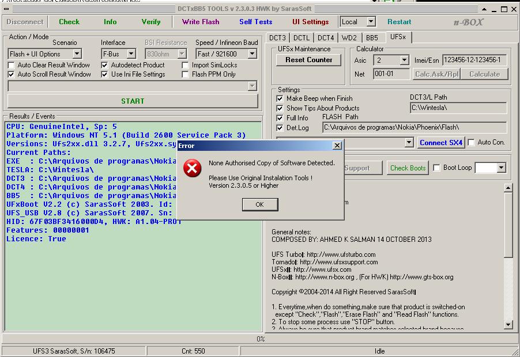The width and height of the screenshot is (520, 357).
Task: Click the notes scrollbar up arrow
Action: [x=508, y=188]
